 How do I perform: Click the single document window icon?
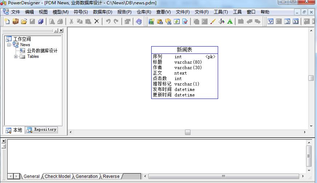coord(287,21)
